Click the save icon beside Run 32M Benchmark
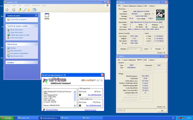193x120 pixels. pos(80,95)
